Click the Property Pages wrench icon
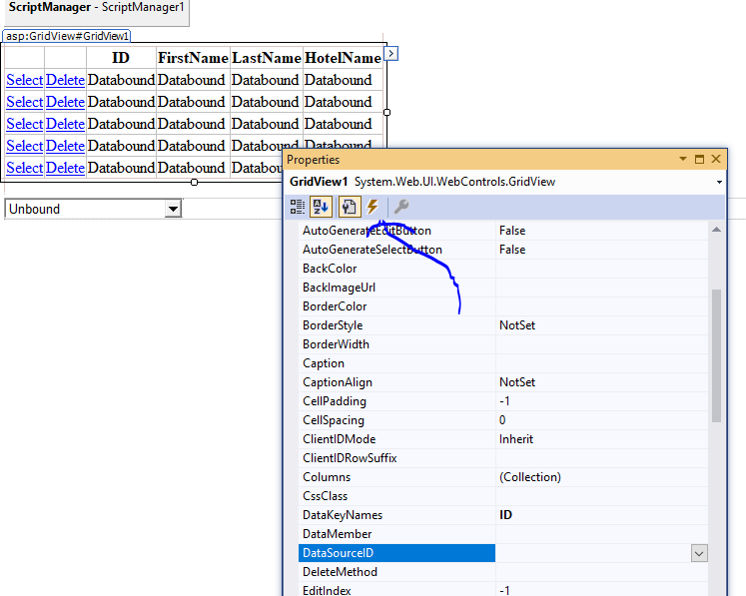This screenshot has height=596, width=746. [401, 207]
